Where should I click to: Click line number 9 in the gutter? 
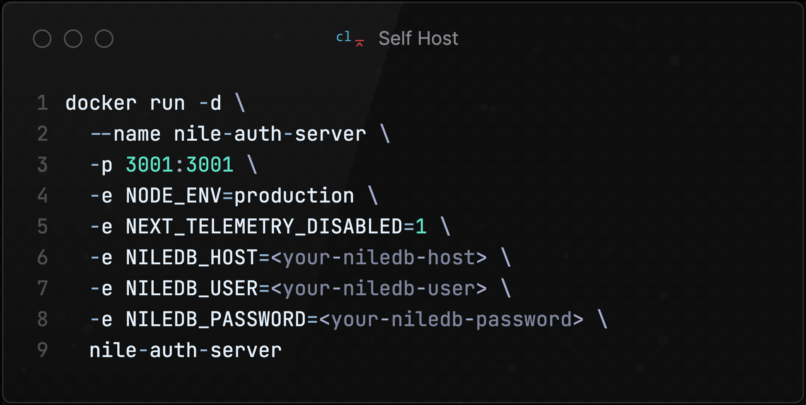(43, 351)
